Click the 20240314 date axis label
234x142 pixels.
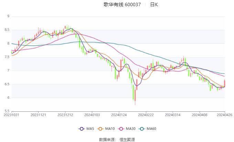click(173, 115)
